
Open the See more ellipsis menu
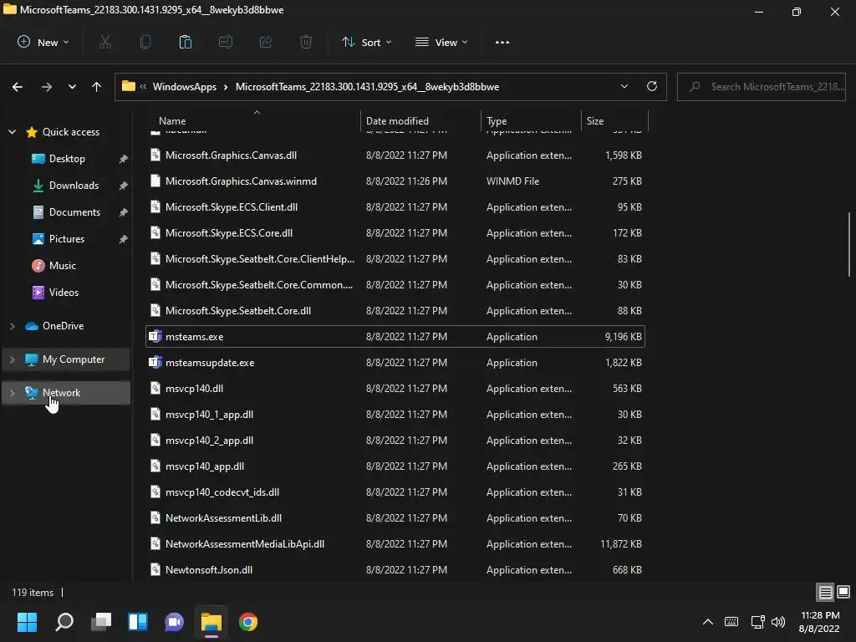pyautogui.click(x=502, y=42)
